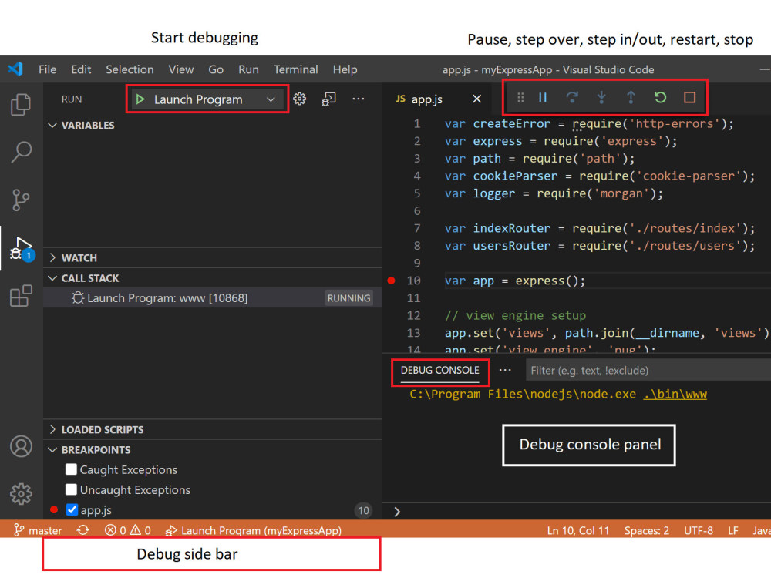The height and width of the screenshot is (578, 771).
Task: Click 'cookie-parser' string on line 4
Action: [x=689, y=176]
